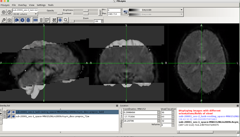Viewport: 240px width, 137px height.
Task: Close the Location panel
Action: pyautogui.click(x=238, y=106)
